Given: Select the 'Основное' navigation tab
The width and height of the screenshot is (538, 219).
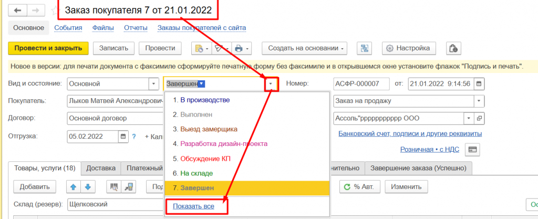Looking at the screenshot, I should pos(29,28).
